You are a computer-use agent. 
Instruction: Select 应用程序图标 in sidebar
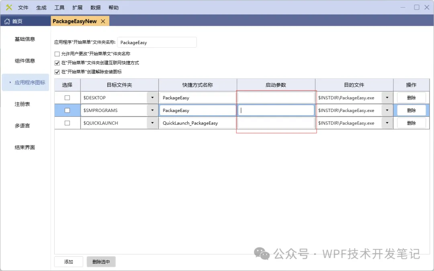pyautogui.click(x=25, y=82)
